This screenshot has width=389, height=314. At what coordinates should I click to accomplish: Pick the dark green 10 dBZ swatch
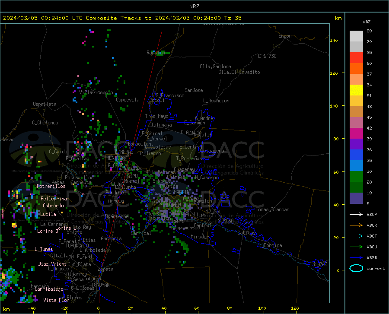tap(356, 187)
